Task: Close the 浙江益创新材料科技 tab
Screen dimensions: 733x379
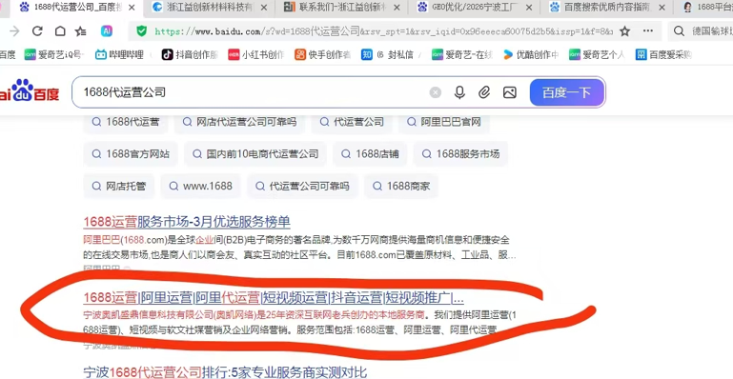Action: point(264,8)
